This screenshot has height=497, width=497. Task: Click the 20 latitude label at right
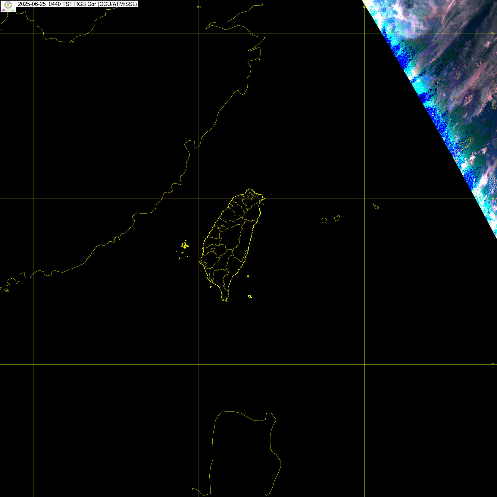point(493,364)
